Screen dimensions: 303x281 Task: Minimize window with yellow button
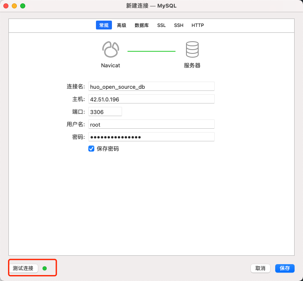[x=14, y=6]
